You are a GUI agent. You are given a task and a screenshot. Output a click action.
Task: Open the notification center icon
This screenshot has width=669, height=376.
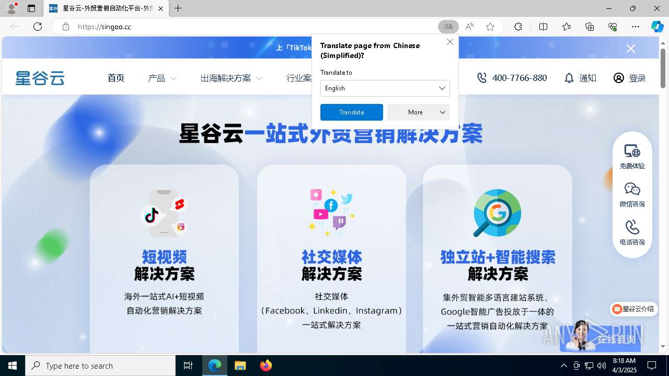652,366
